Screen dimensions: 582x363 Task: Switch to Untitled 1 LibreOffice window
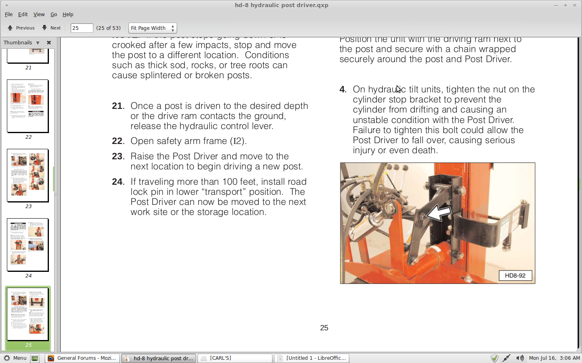(x=312, y=358)
